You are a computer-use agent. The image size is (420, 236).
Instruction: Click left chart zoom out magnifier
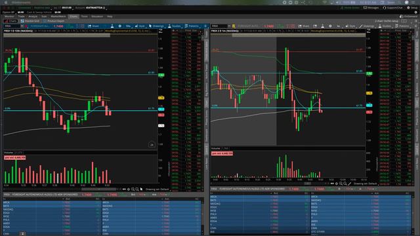pos(137,189)
